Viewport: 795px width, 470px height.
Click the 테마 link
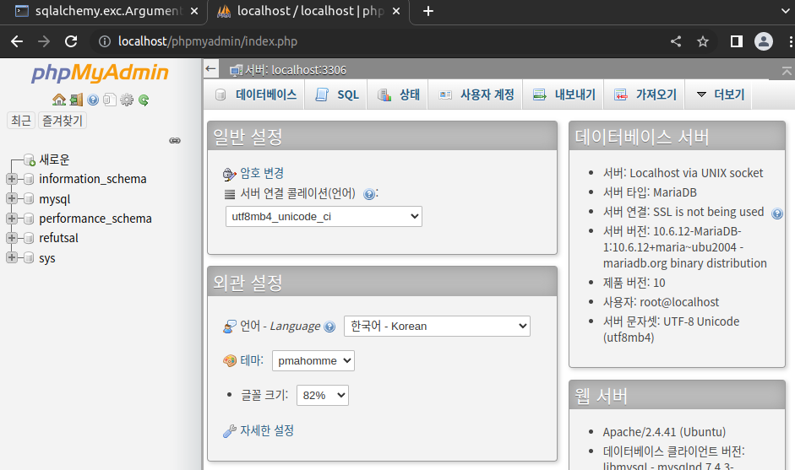tap(252, 360)
